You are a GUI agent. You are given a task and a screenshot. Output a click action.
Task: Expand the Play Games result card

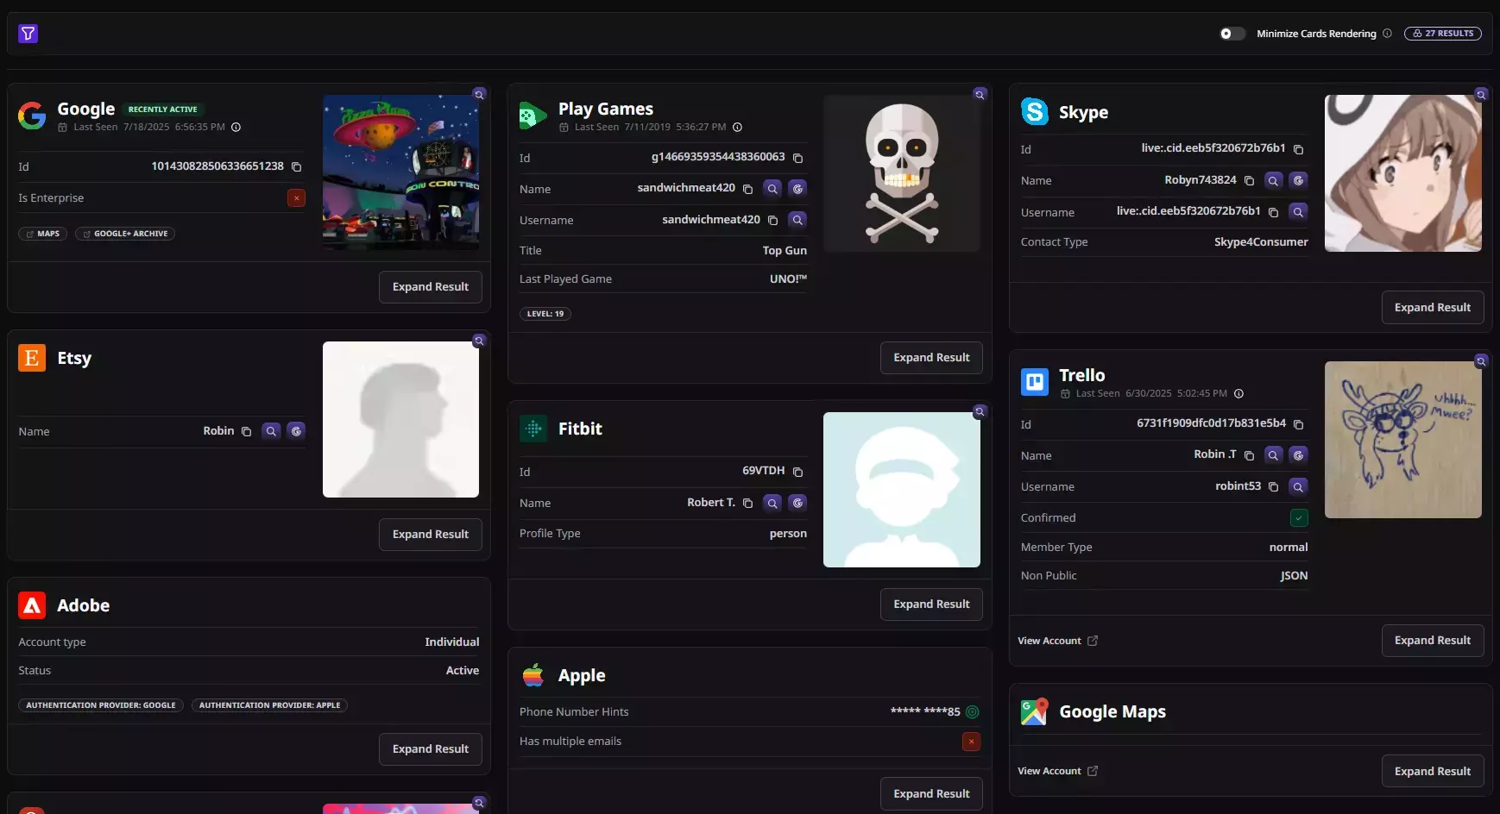tap(931, 358)
